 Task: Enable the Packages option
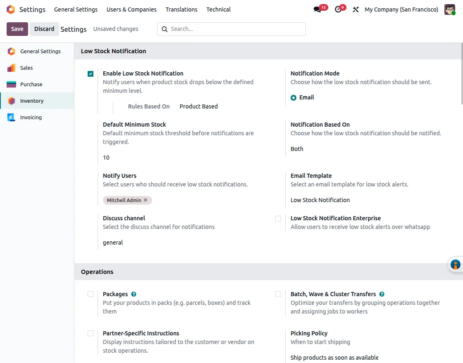(91, 294)
